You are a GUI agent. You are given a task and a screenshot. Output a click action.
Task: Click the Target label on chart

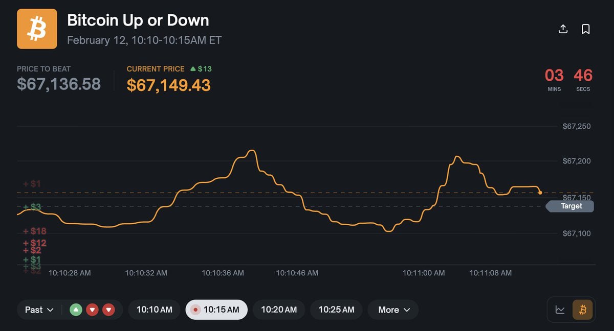571,206
